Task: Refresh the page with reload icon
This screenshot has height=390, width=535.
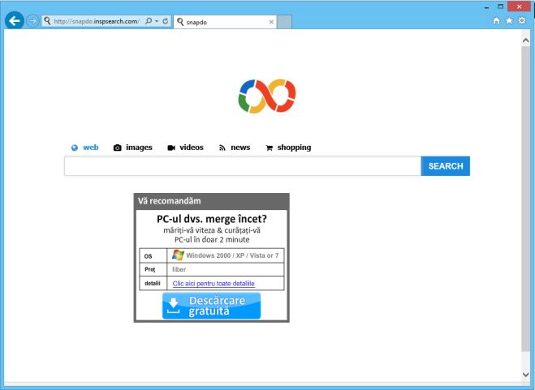Action: (x=165, y=21)
